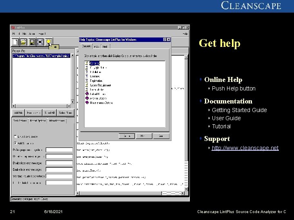
Task: Open the Analysis Options book in help contents
Action: pyautogui.click(x=98, y=98)
